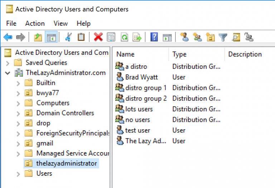Click the Forward arrow toolbar icon
This screenshot has width=275, height=188.
21,37
